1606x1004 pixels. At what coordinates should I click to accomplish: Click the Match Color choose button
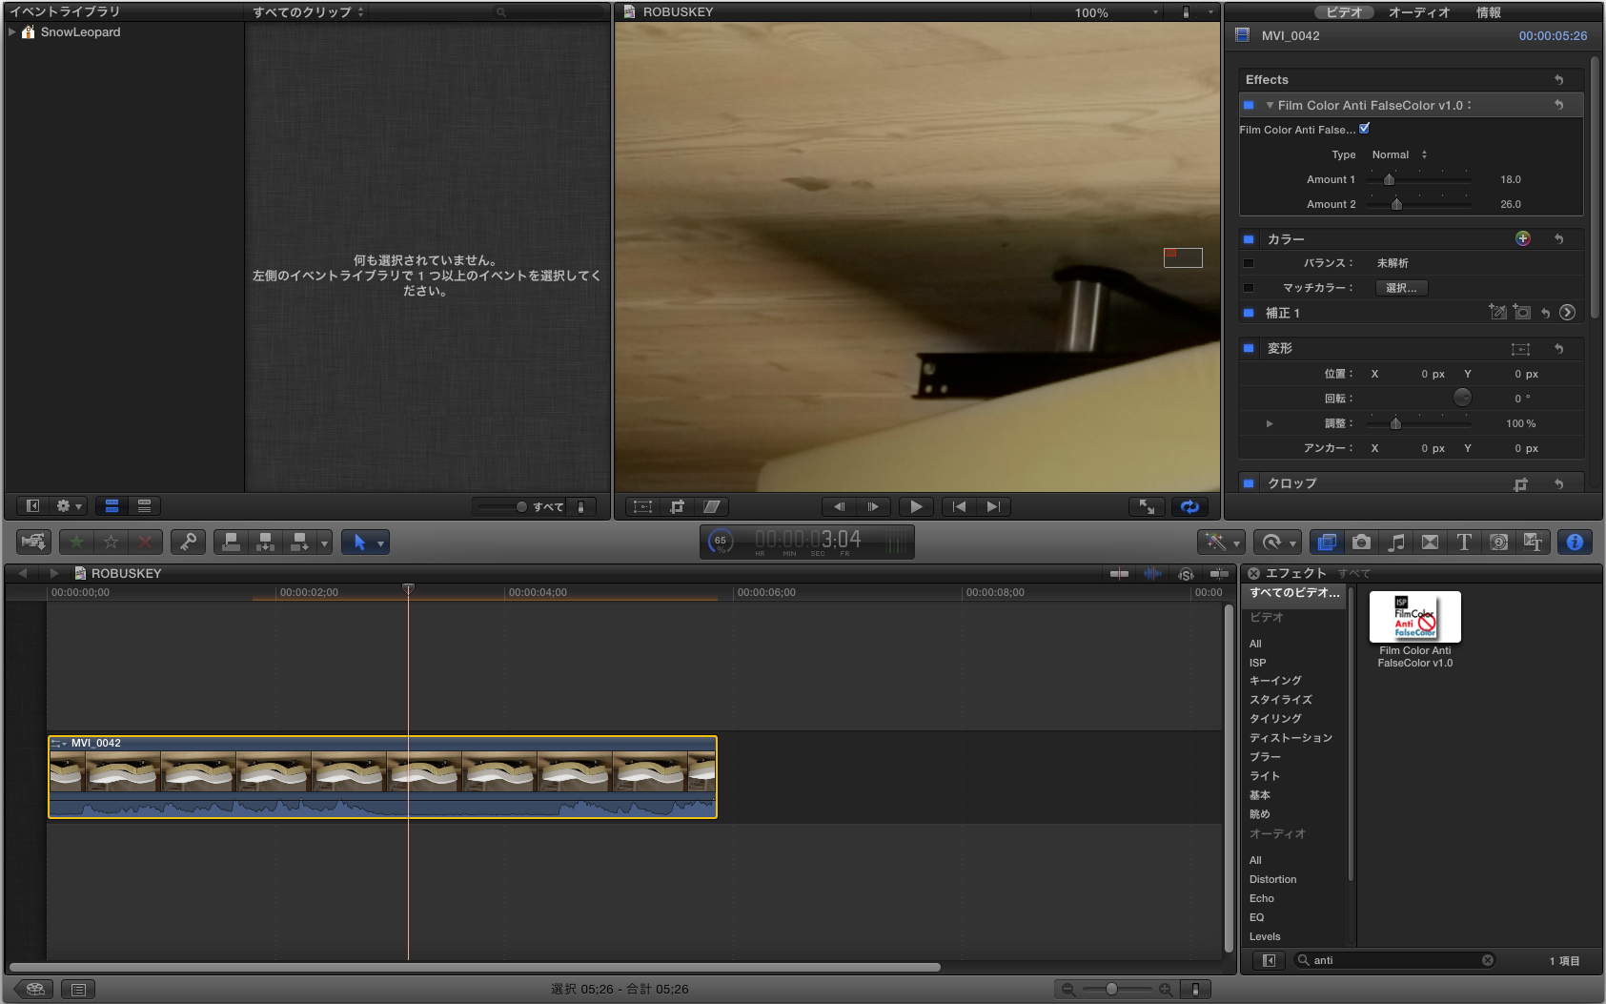click(1401, 288)
